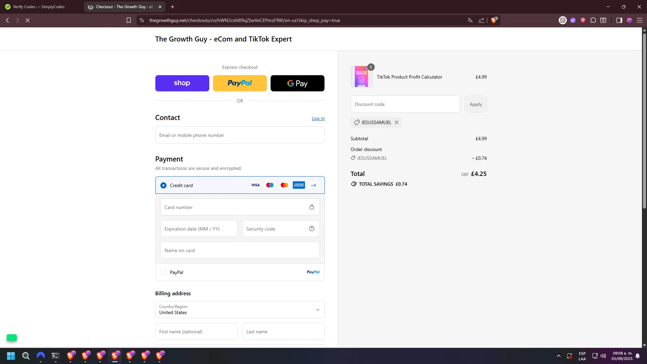This screenshot has width=647, height=364.
Task: Open the notifications bell in system tray
Action: (638, 356)
